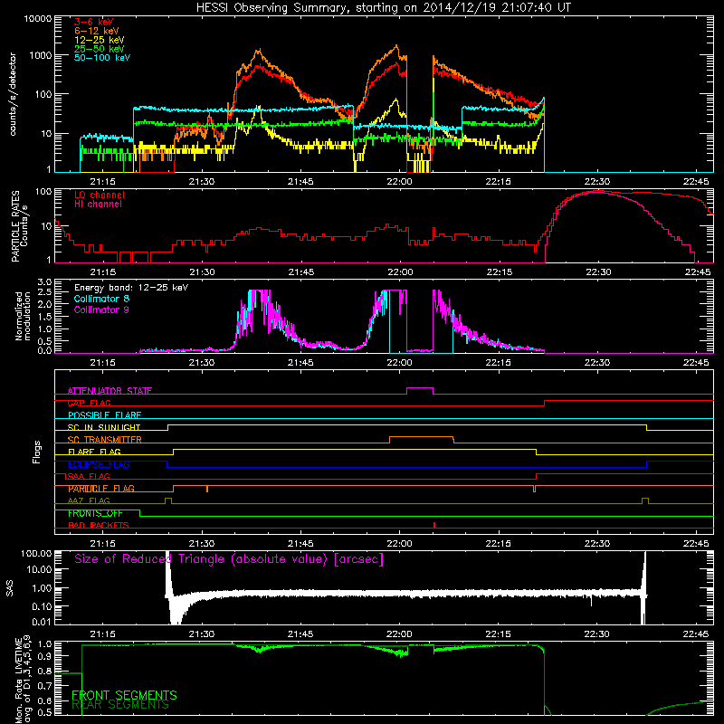The width and height of the screenshot is (724, 724).
Task: Click the attenuator state raised step near 22:00
Action: 420,388
